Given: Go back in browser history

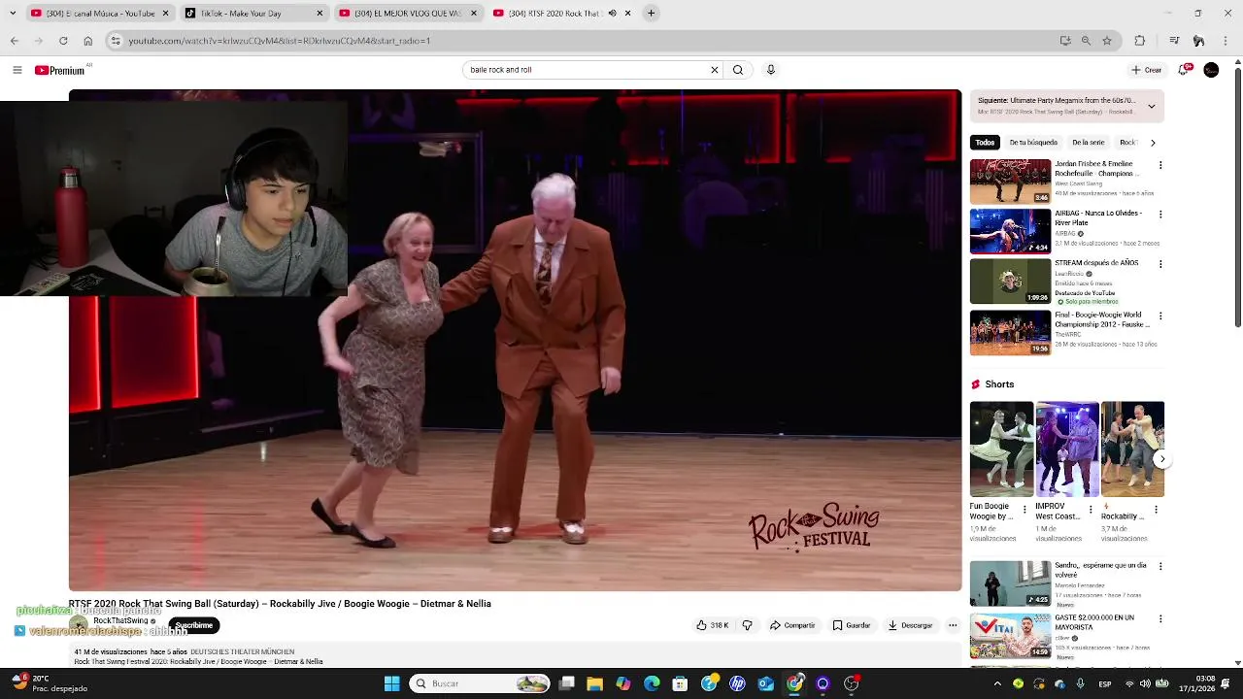Looking at the screenshot, I should (15, 41).
